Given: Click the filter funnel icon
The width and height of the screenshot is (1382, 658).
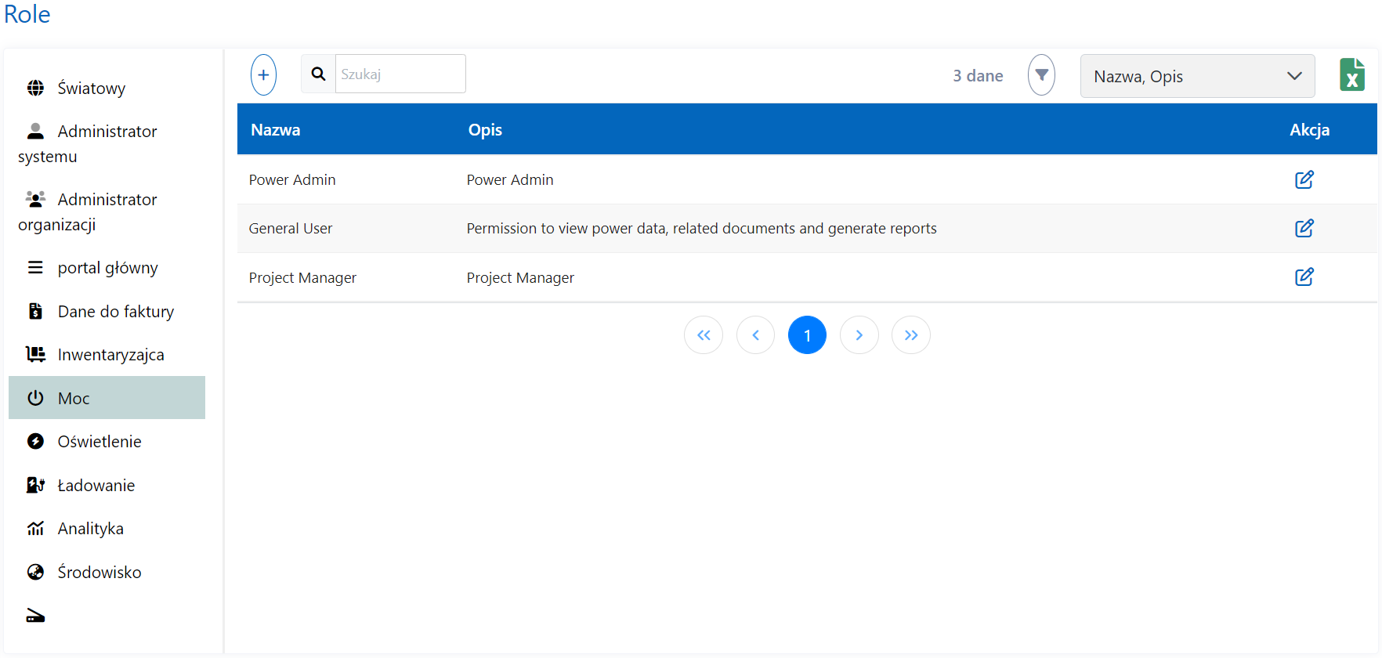Looking at the screenshot, I should click(x=1041, y=75).
